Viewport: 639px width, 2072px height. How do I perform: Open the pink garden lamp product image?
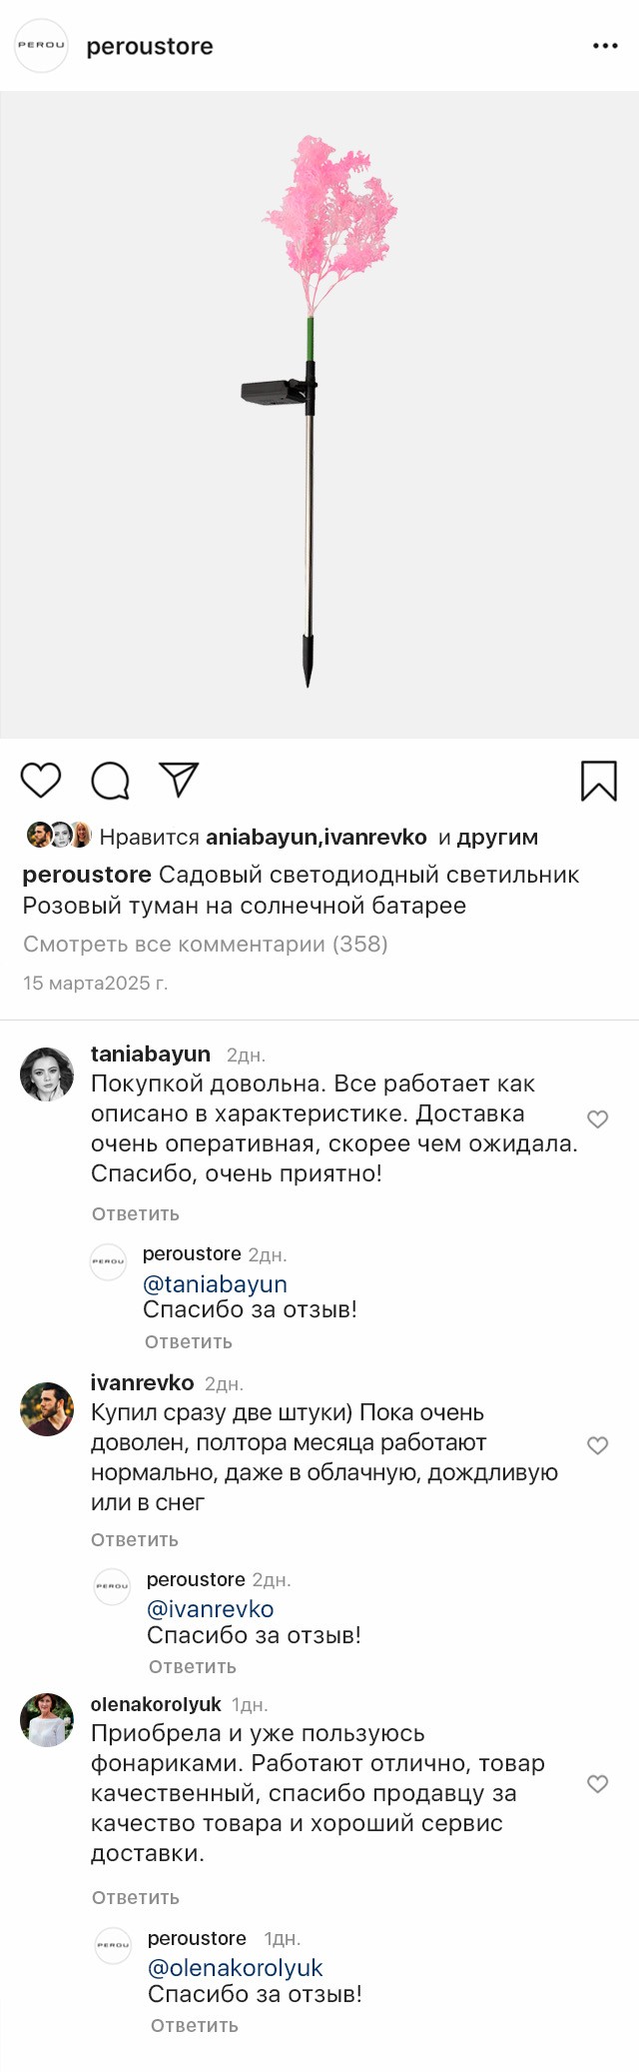319,415
